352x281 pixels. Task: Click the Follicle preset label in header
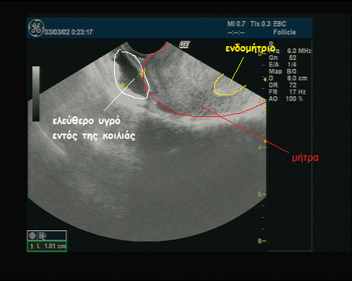[x=285, y=32]
